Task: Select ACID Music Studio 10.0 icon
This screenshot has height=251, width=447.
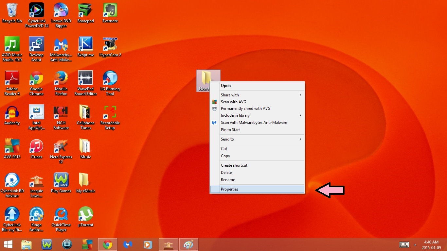Action: pos(12,49)
